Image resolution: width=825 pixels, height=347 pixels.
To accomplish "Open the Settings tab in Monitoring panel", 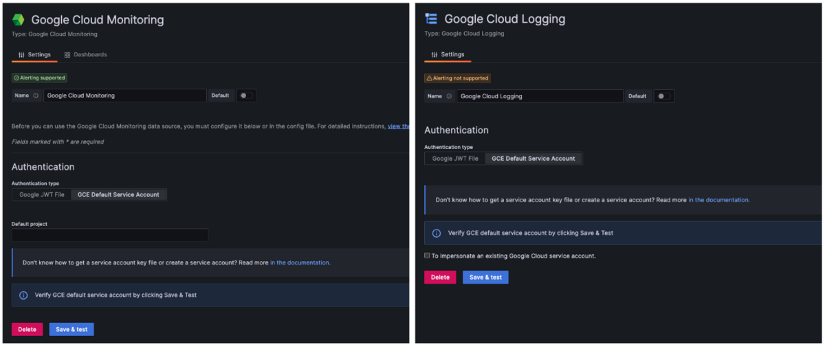I will coord(34,54).
